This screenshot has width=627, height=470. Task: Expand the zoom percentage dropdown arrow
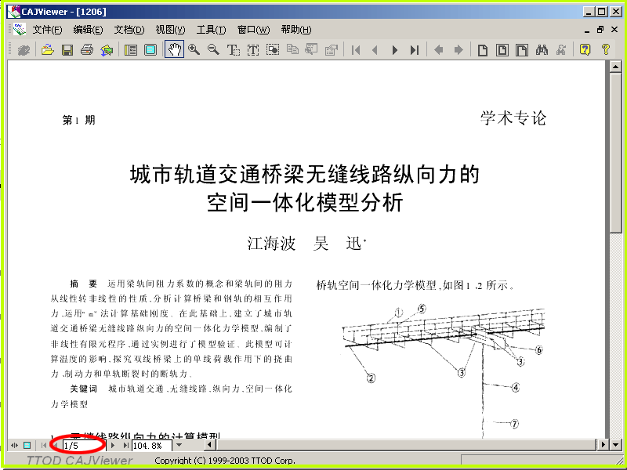point(179,445)
